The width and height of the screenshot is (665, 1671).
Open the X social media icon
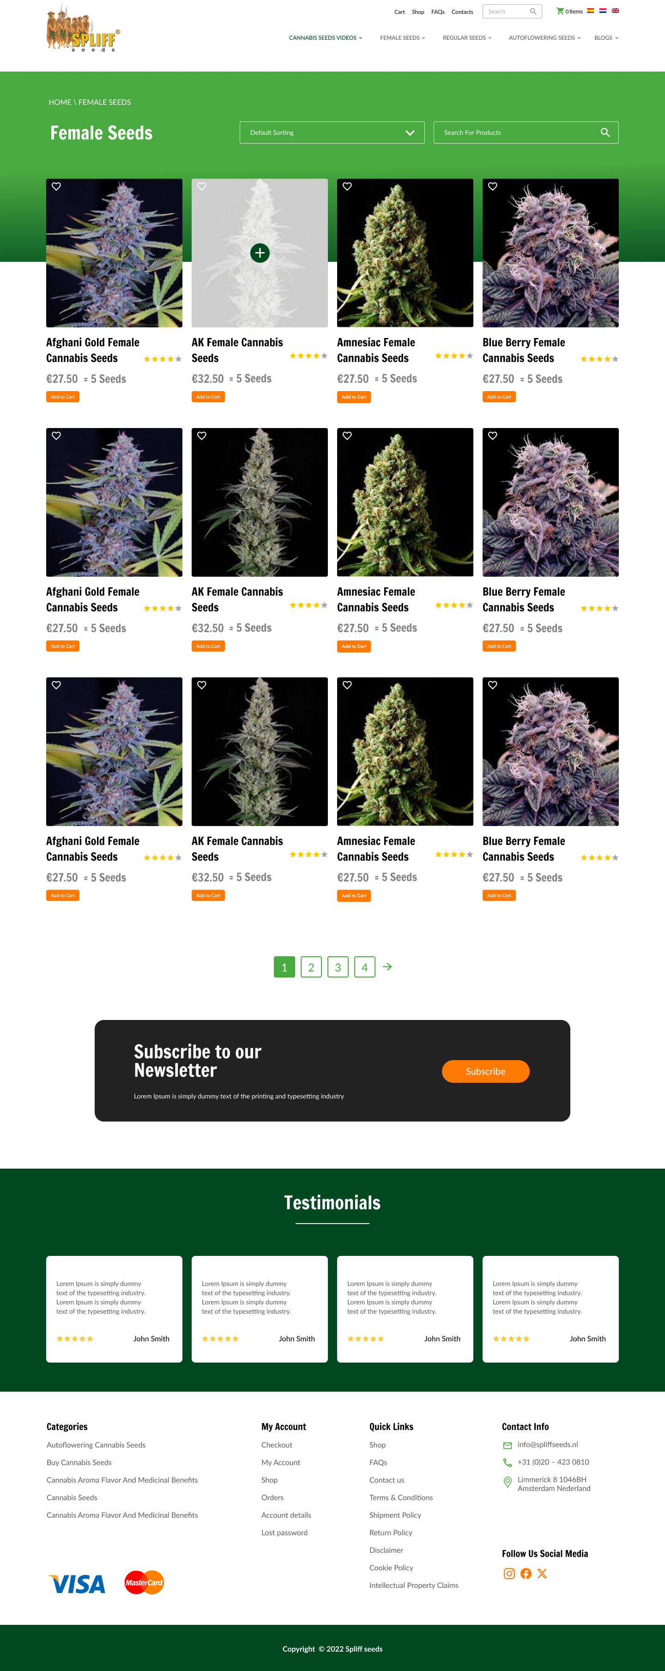coord(542,1573)
